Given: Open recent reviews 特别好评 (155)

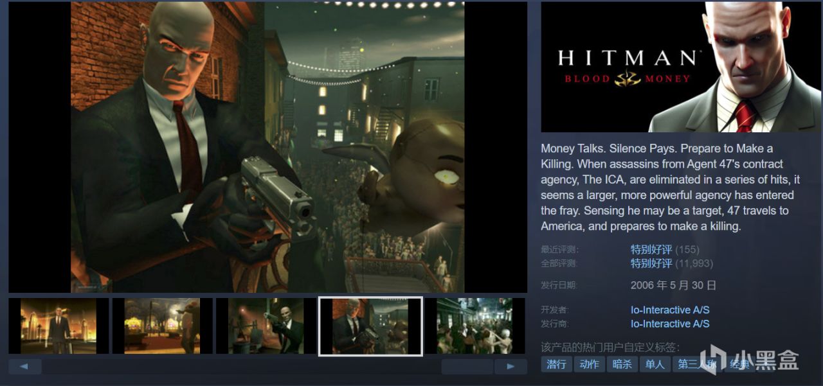Looking at the screenshot, I should (665, 249).
